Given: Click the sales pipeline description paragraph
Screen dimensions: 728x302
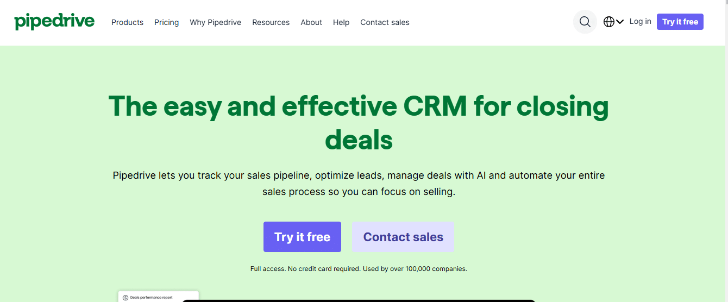Looking at the screenshot, I should 359,184.
